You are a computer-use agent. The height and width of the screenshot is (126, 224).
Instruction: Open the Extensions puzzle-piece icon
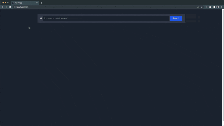[x=210, y=7]
